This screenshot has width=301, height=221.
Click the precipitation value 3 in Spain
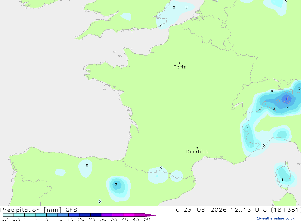116,184
